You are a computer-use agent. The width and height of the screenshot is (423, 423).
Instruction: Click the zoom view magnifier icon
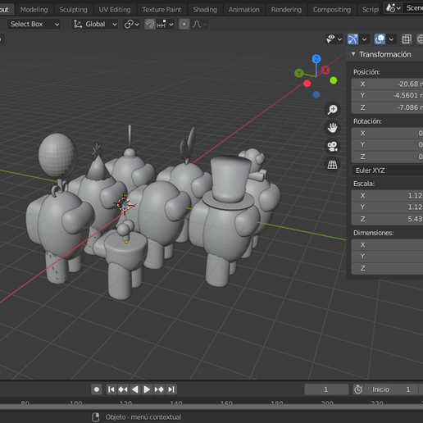click(332, 109)
